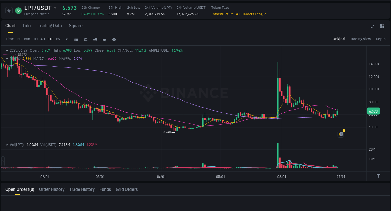Open the Order History tab

52,189
